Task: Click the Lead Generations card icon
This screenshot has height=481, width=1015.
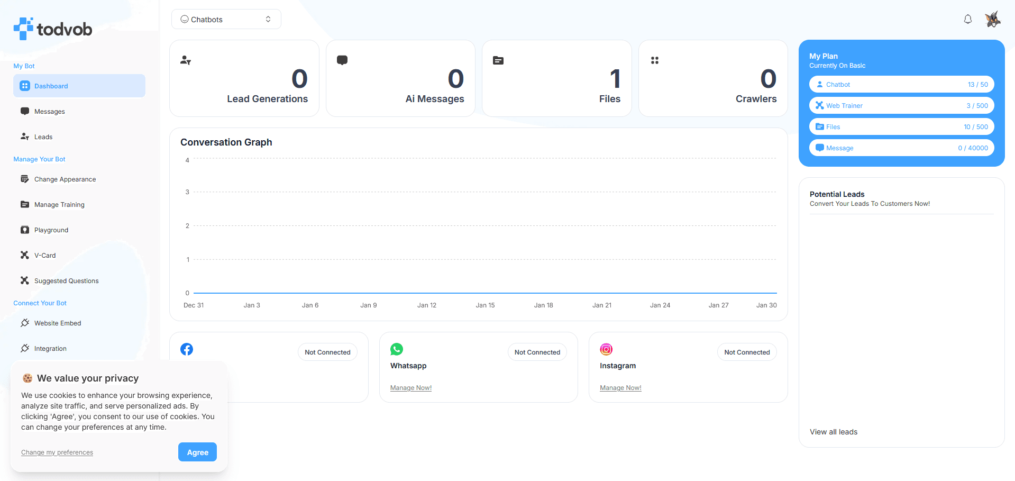Action: click(186, 60)
